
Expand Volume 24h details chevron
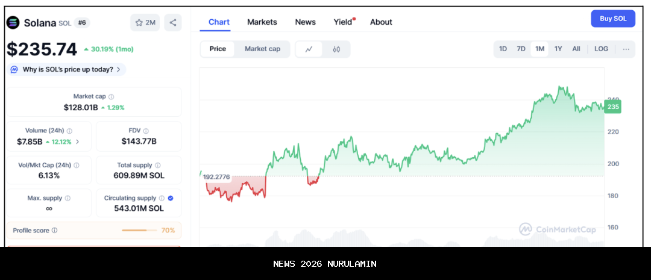(x=77, y=142)
